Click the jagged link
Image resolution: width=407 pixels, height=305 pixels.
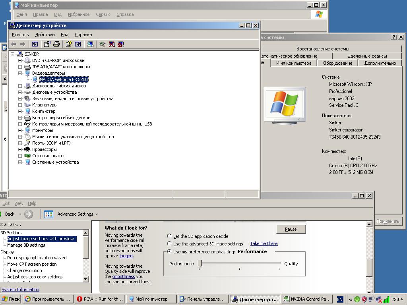tap(126, 256)
